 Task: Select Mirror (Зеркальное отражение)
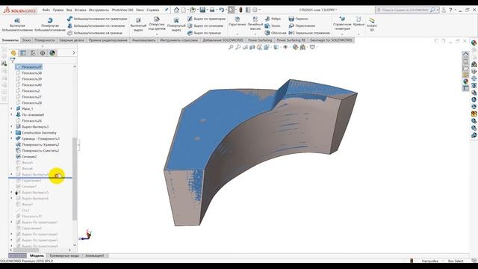tap(309, 33)
